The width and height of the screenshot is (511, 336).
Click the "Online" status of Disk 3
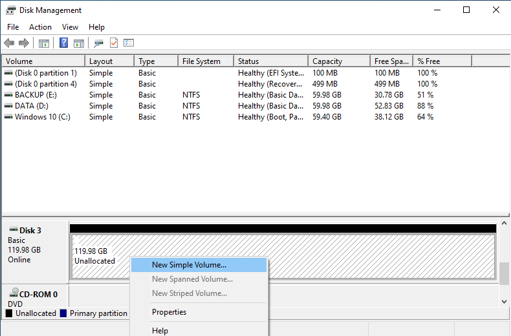(x=19, y=260)
